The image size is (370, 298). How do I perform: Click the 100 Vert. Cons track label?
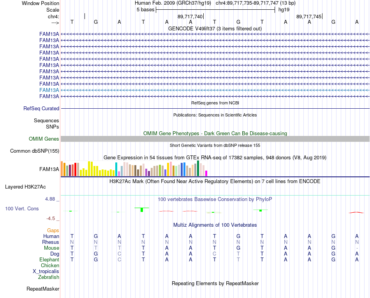(22, 208)
